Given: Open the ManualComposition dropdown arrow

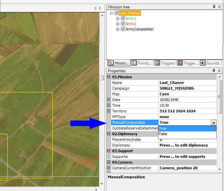Looking at the screenshot, I should click(214, 123).
